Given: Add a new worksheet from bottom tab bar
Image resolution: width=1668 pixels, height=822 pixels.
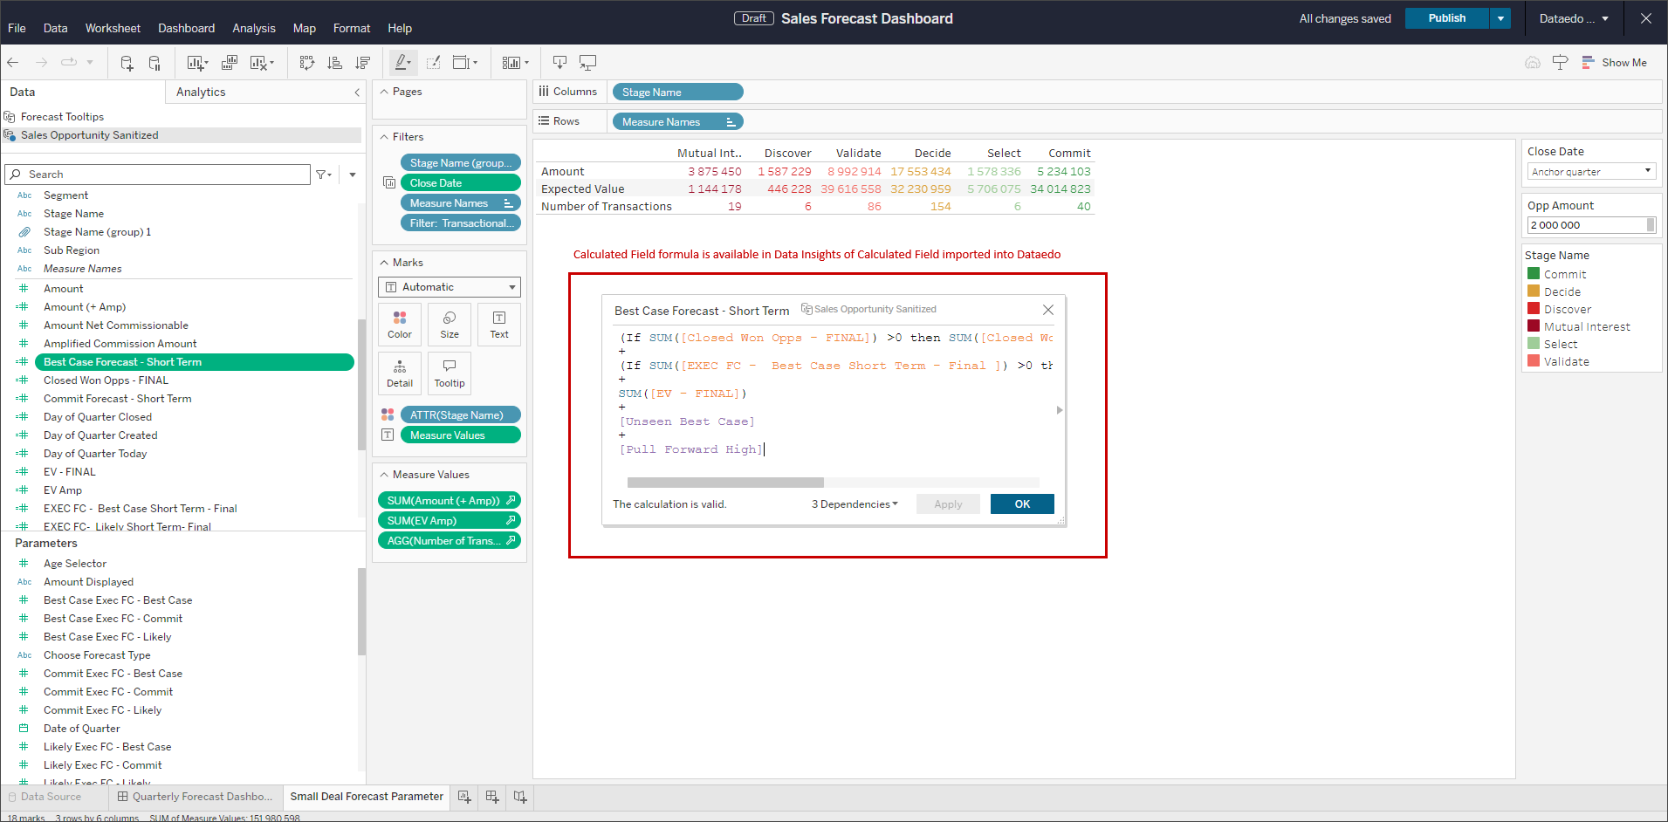Looking at the screenshot, I should pyautogui.click(x=464, y=797).
